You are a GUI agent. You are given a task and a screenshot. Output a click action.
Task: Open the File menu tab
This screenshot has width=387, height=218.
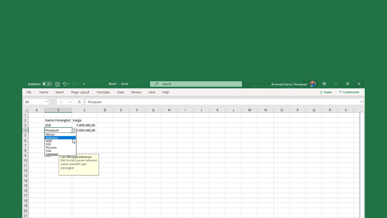click(x=29, y=92)
